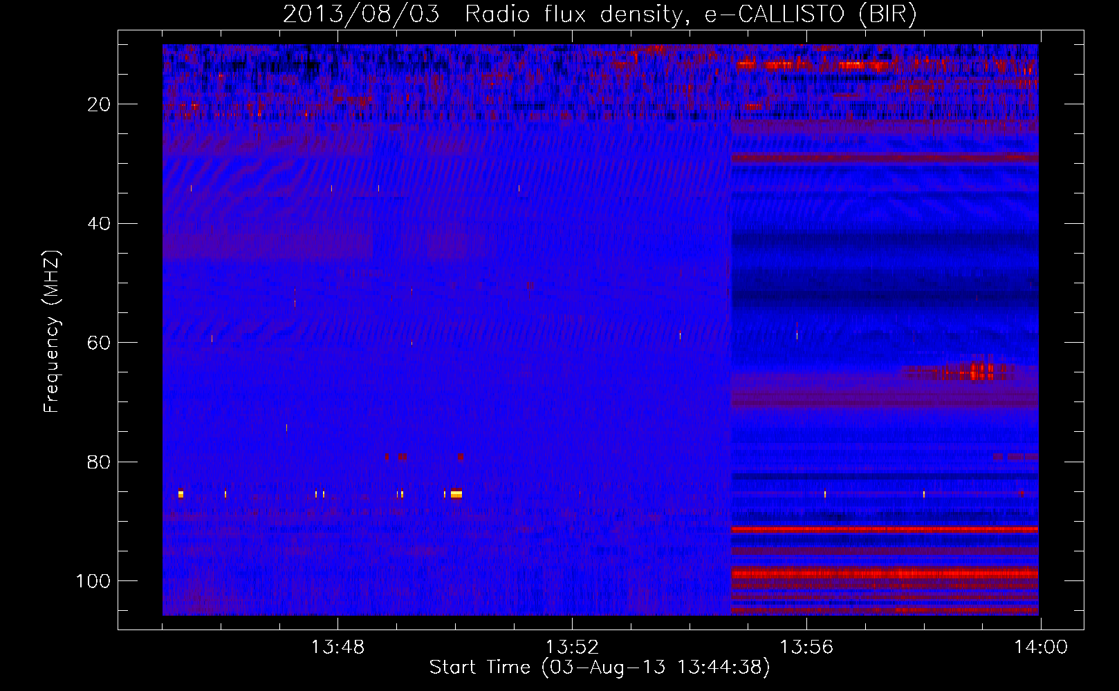This screenshot has height=691, width=1119.
Task: Click the 14:00 time tick label
Action: pos(1041,647)
